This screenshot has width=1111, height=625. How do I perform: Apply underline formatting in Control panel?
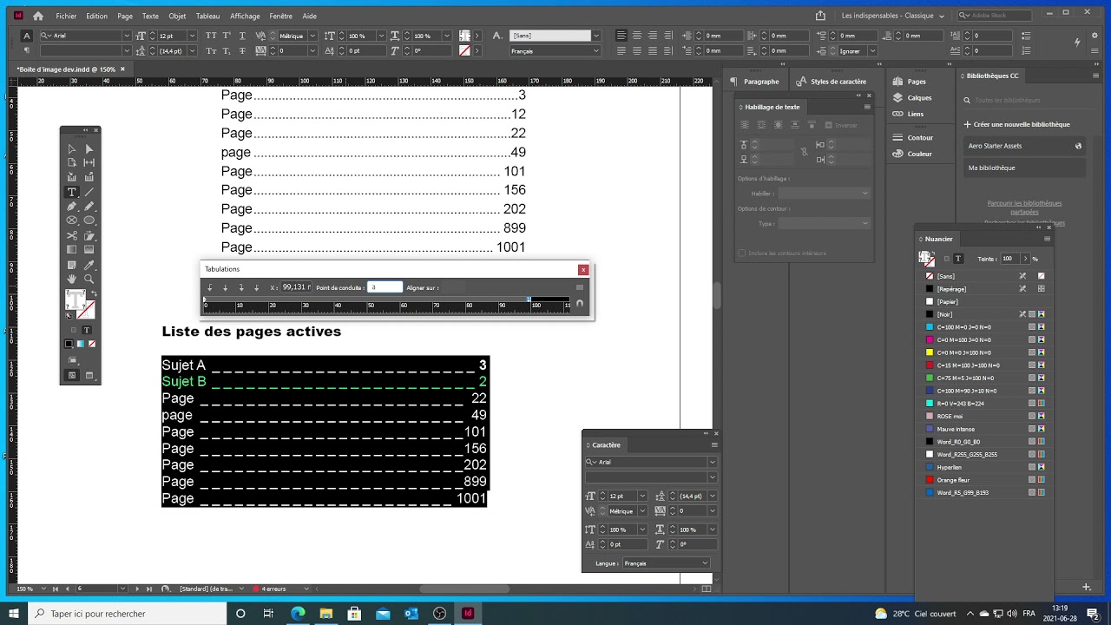[x=242, y=36]
